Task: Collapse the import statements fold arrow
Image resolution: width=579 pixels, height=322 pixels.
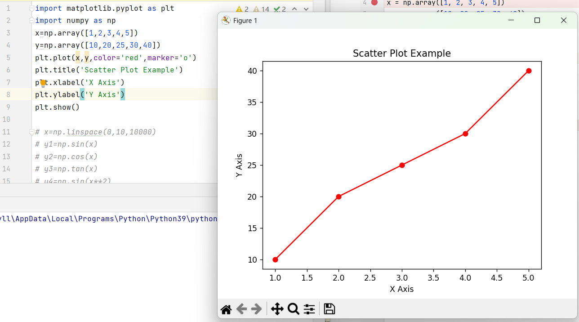Action: tap(31, 8)
